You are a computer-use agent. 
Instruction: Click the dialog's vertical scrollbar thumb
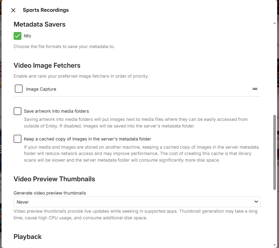pos(274,152)
